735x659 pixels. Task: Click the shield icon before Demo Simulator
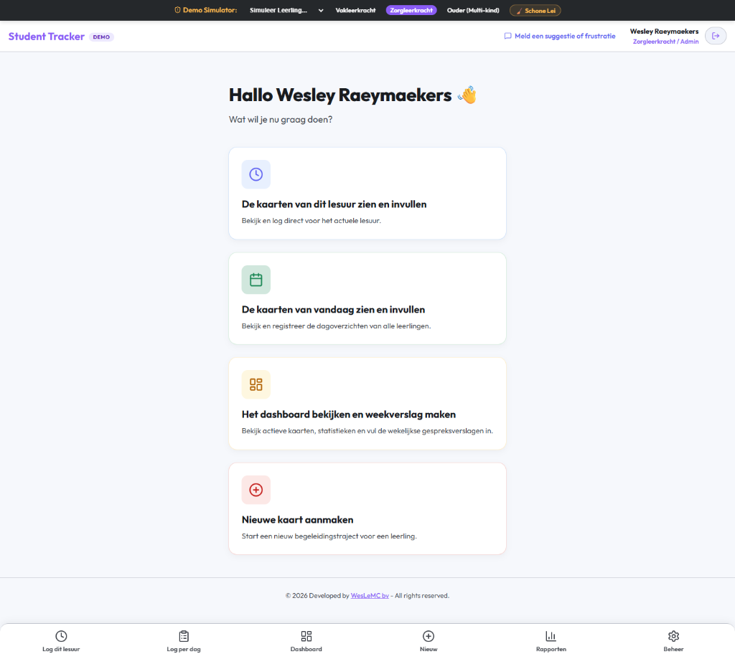click(x=178, y=10)
